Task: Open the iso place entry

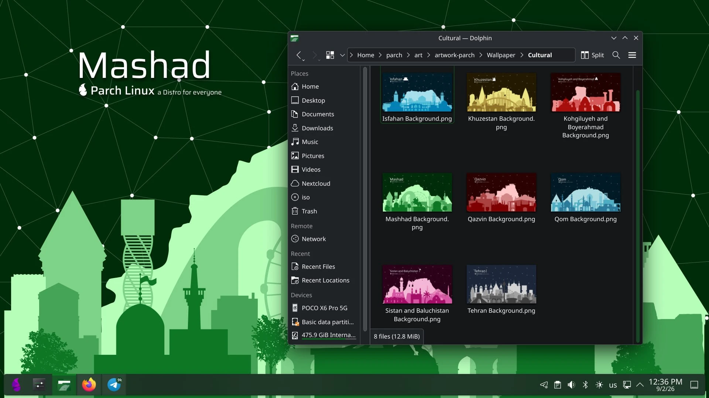Action: pyautogui.click(x=324, y=197)
